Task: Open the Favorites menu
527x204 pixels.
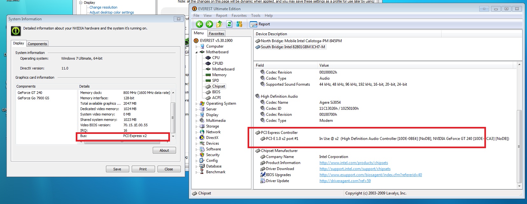Action: tap(239, 16)
